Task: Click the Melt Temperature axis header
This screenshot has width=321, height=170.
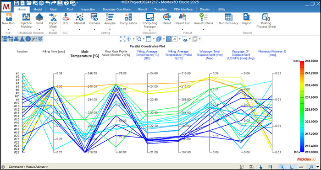Action: click(x=85, y=54)
